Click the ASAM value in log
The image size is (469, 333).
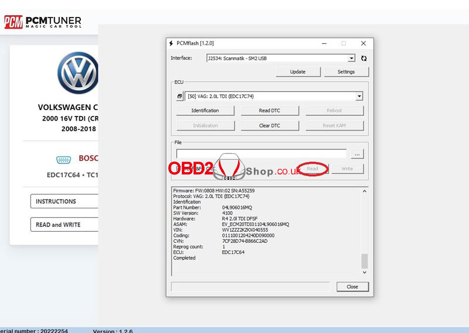[x=256, y=224]
